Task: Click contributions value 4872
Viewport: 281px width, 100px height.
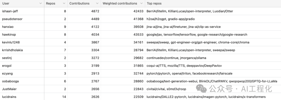Action: point(95,11)
